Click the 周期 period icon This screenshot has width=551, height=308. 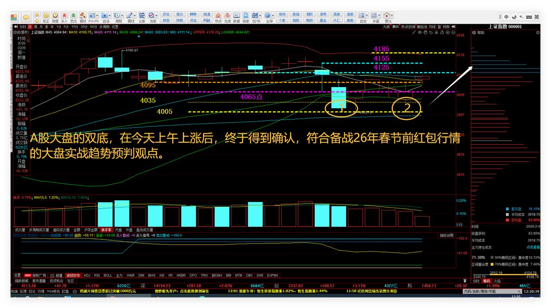[x=117, y=15]
